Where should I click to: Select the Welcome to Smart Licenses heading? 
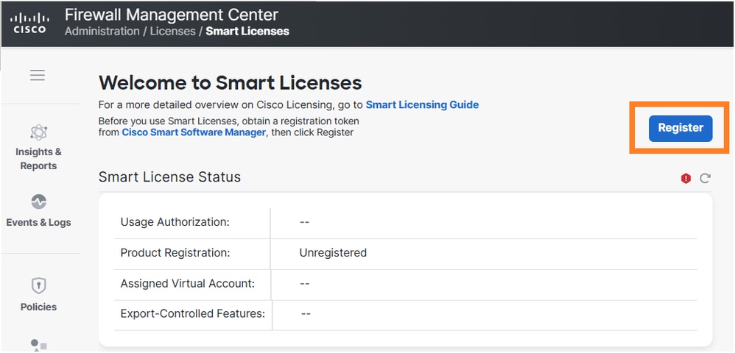pos(231,83)
